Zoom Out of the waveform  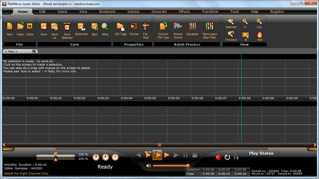point(259,21)
